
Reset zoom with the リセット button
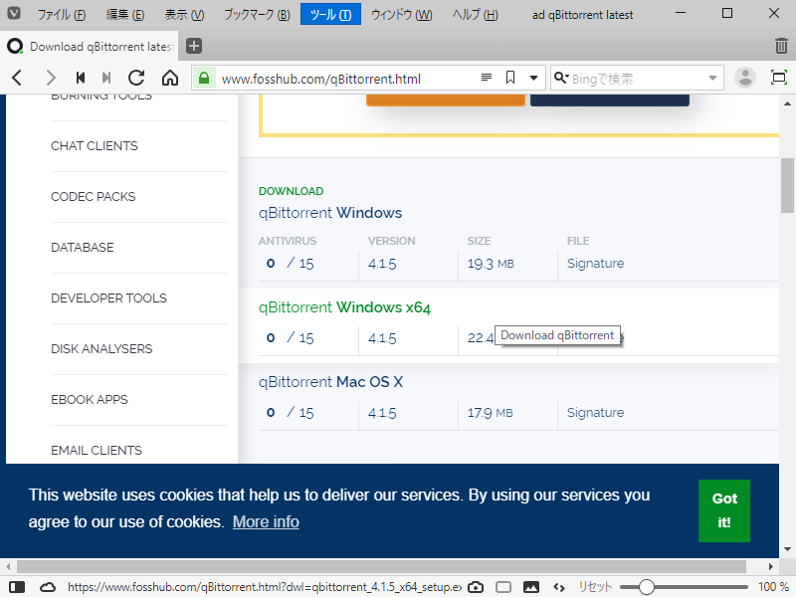[x=595, y=587]
